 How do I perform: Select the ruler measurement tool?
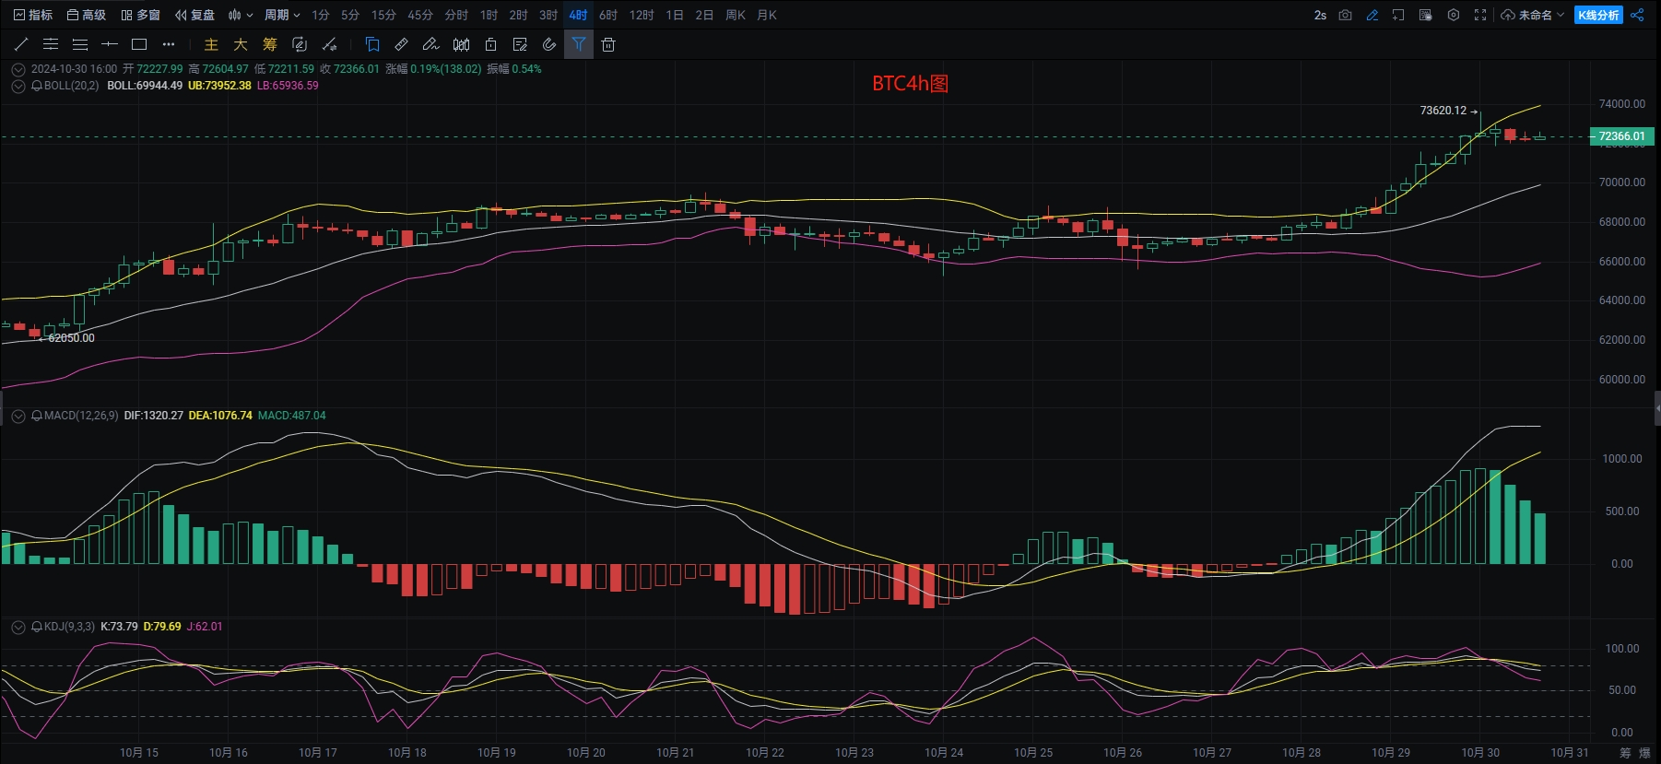[x=401, y=44]
